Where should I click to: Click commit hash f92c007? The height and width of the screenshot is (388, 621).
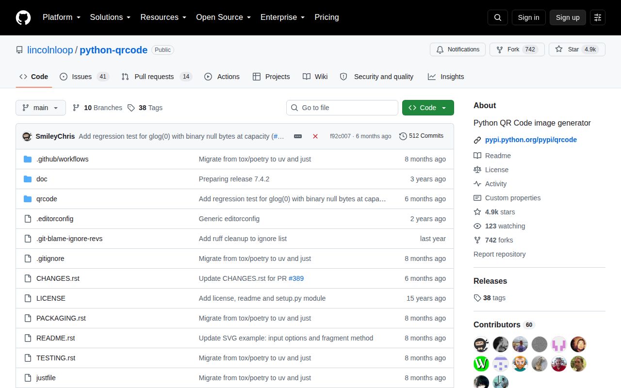click(x=340, y=136)
